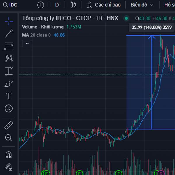The image size is (175, 175).
Task: Select the trend line drawing tool
Action: click(9, 34)
